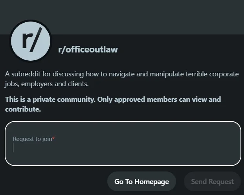
Task: Click the dark banner above the avatar
Action: click(x=122, y=17)
